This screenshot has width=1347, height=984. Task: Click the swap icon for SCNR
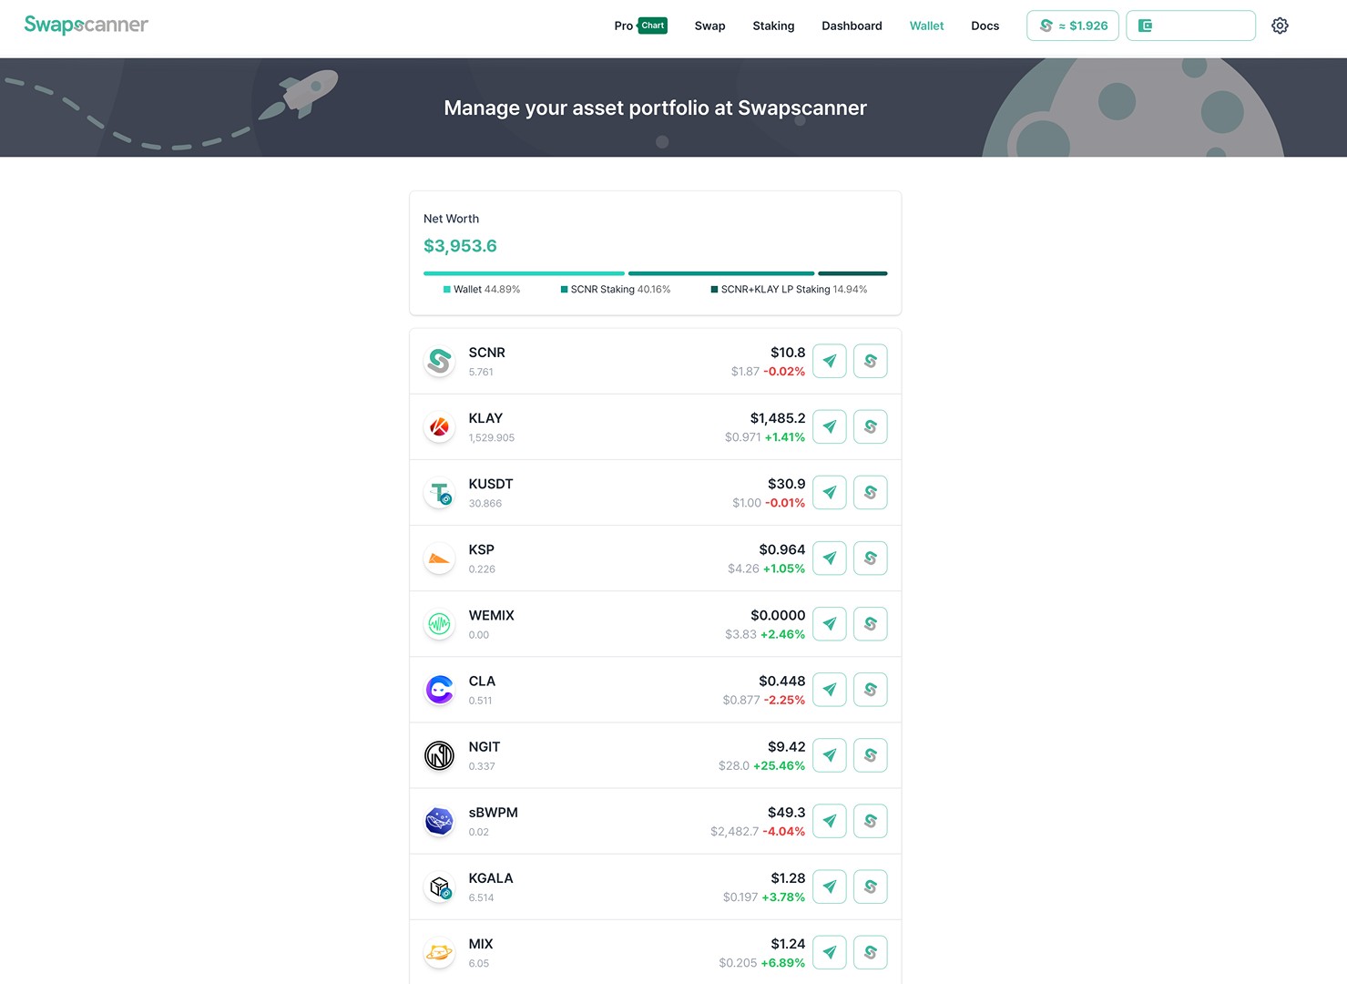(871, 361)
